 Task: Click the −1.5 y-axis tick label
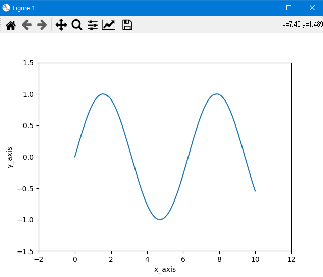(x=25, y=251)
